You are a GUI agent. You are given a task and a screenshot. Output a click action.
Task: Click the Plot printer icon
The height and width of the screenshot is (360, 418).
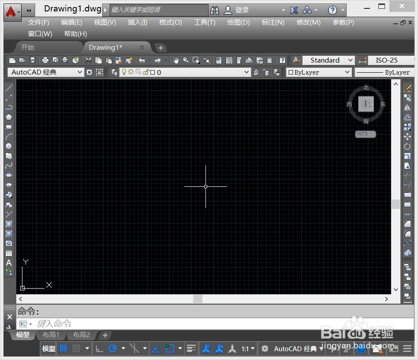click(45, 60)
